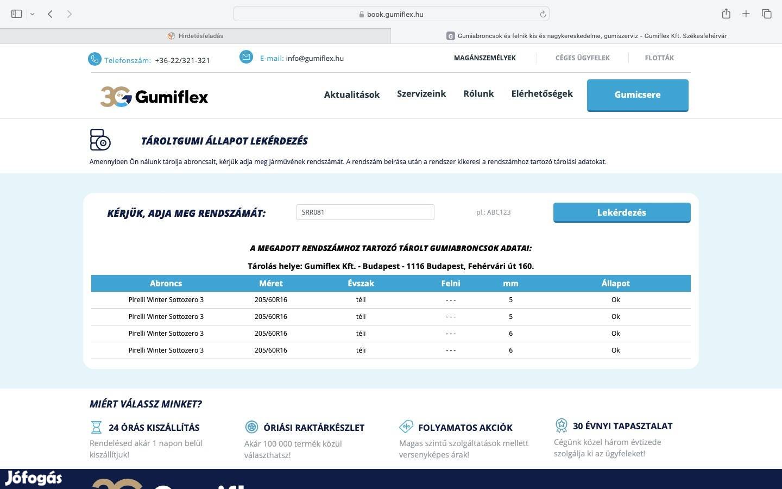Click the Felni column header
The width and height of the screenshot is (782, 489).
tap(451, 283)
